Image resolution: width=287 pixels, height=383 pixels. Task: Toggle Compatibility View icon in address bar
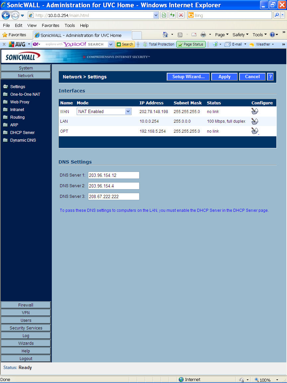pos(164,15)
